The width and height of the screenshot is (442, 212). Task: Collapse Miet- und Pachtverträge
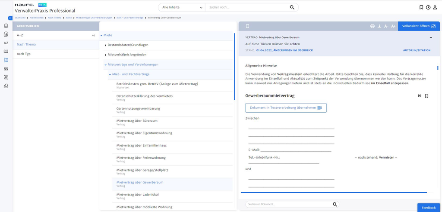(110, 74)
